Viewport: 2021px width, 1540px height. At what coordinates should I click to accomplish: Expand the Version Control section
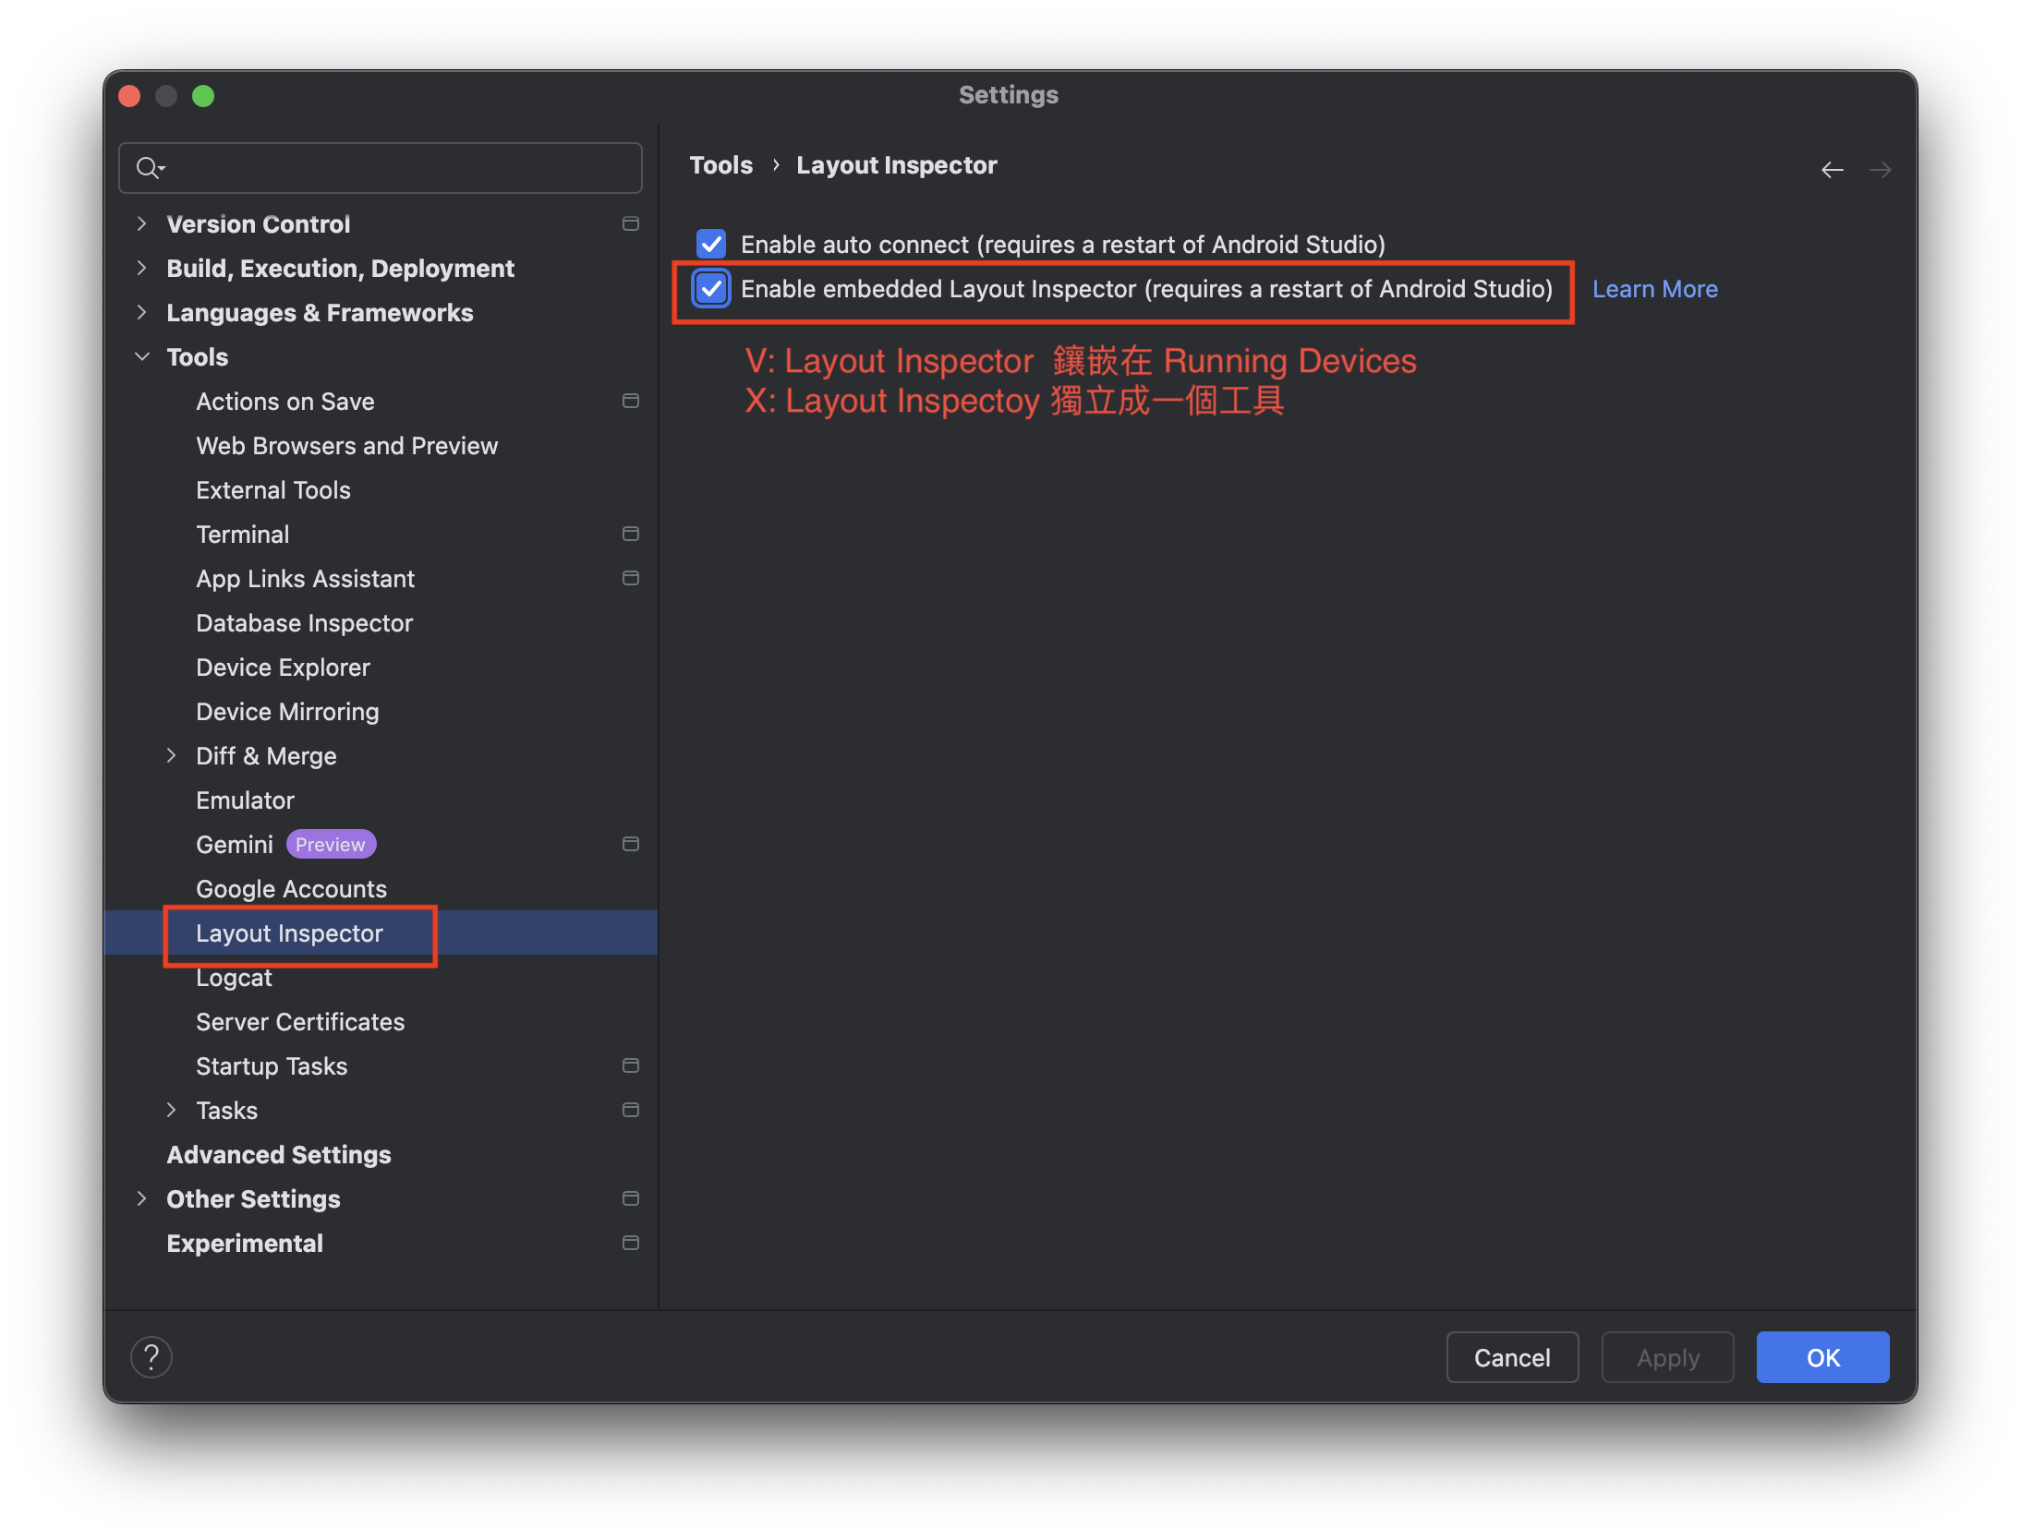coord(144,223)
